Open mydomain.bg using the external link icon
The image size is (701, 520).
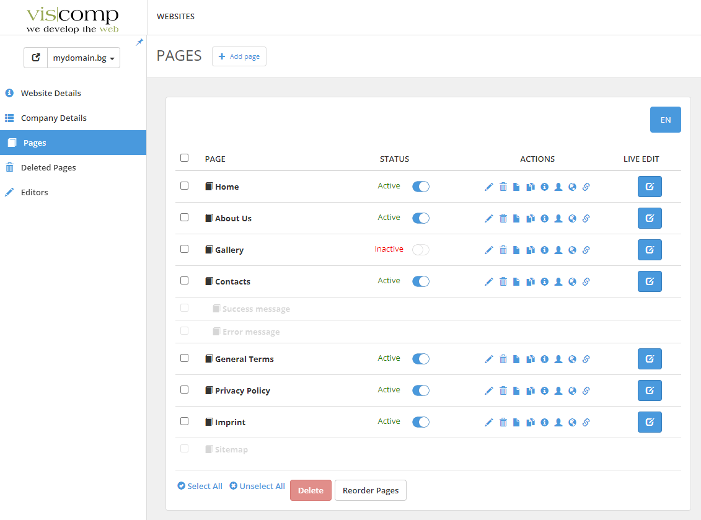[35, 57]
